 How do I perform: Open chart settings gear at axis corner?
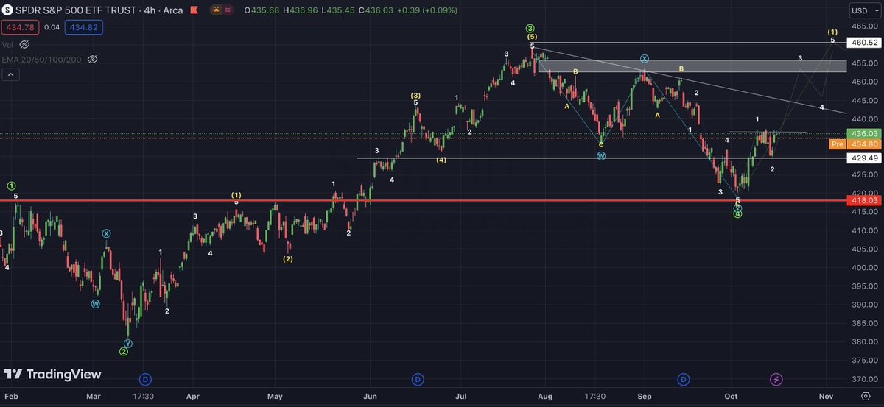866,397
